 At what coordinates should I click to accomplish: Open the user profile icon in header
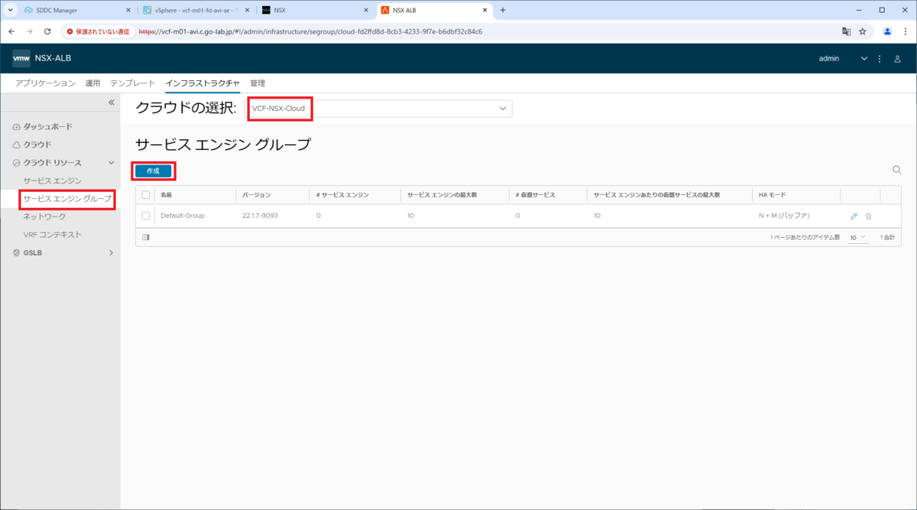pyautogui.click(x=898, y=59)
